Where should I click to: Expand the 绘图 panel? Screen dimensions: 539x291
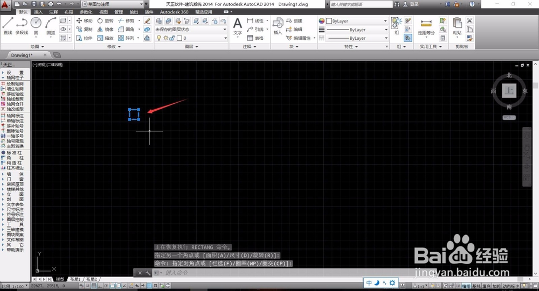(x=37, y=46)
